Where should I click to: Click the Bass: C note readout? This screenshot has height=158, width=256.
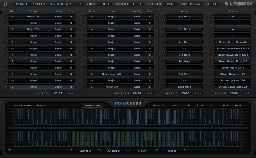tap(159, 106)
